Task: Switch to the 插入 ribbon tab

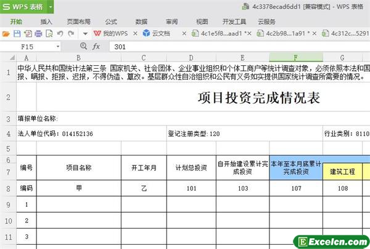Action: 46,20
